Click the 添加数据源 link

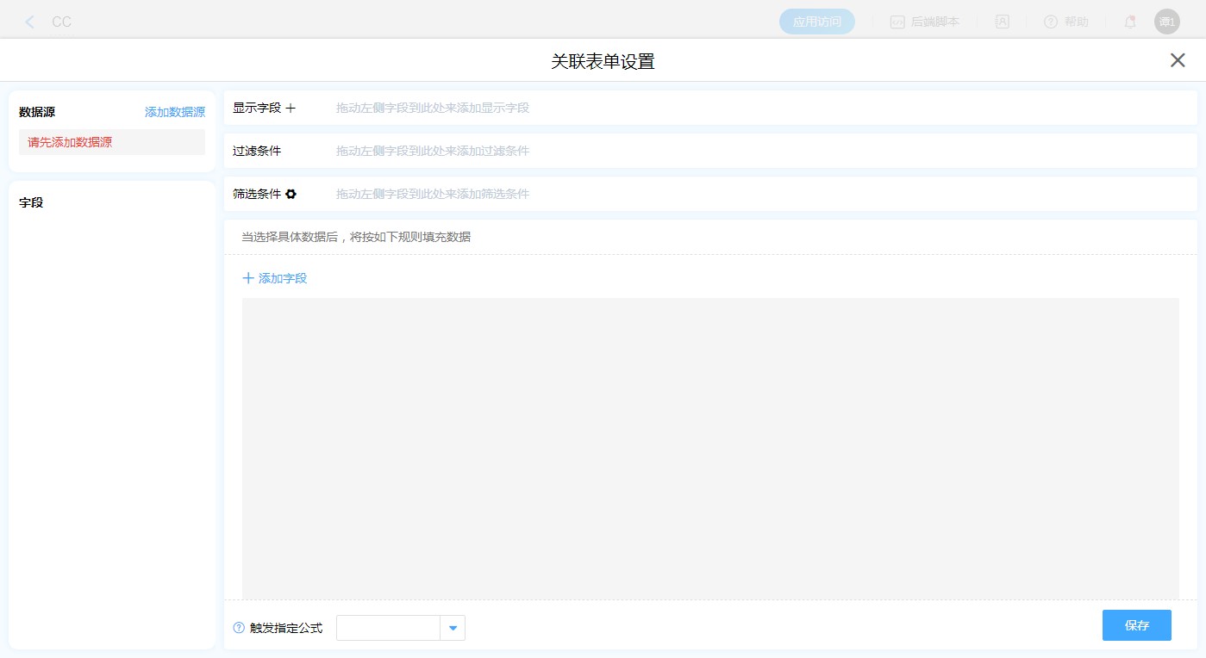click(175, 112)
